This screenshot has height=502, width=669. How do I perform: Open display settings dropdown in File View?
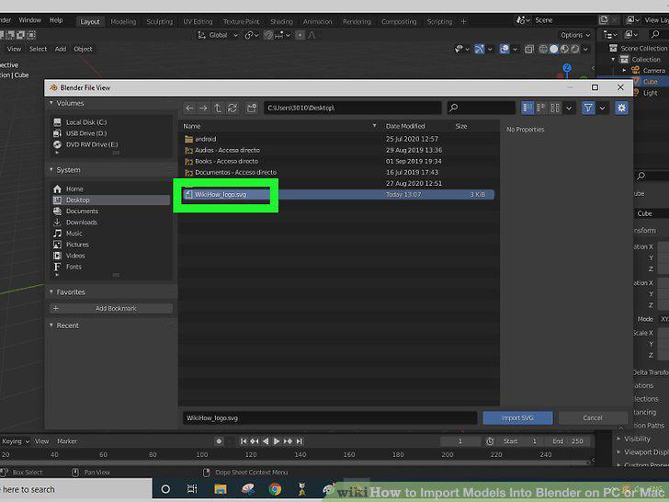click(x=569, y=108)
